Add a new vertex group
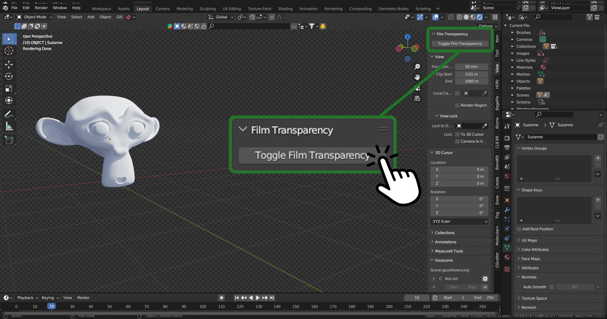The width and height of the screenshot is (607, 319). coord(598,158)
